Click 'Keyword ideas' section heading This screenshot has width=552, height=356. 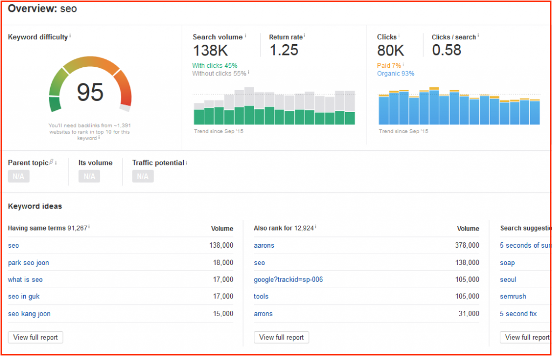[35, 206]
